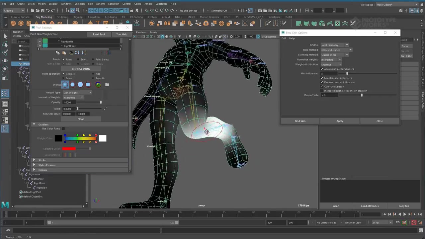The image size is (425, 239).
Task: Select the Smooth paint operation radio
Action: [93, 78]
